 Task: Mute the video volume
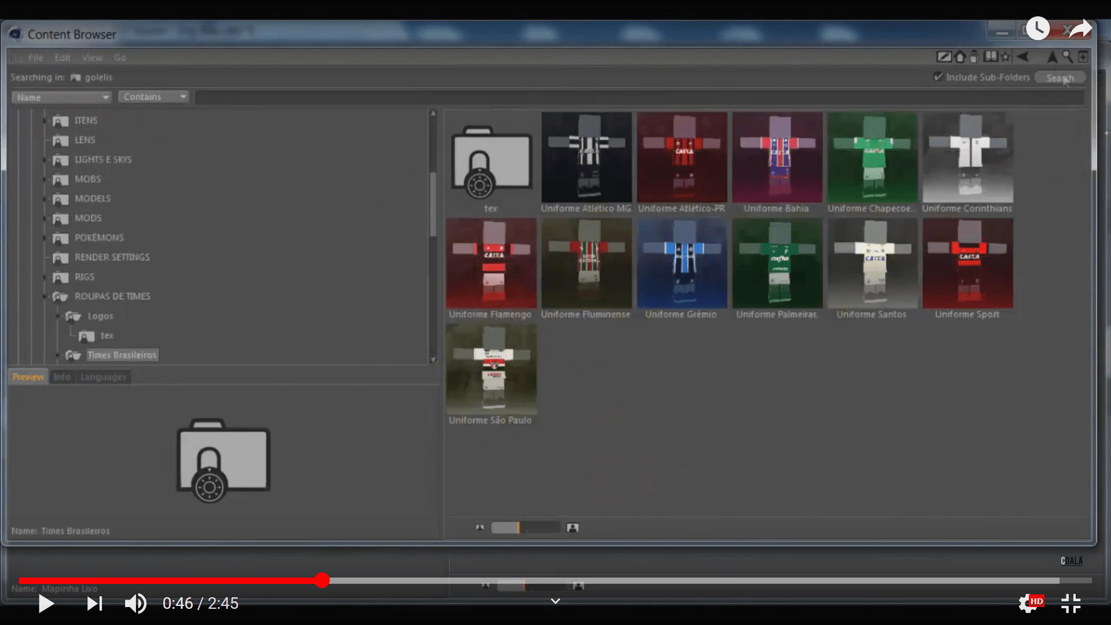(x=135, y=604)
